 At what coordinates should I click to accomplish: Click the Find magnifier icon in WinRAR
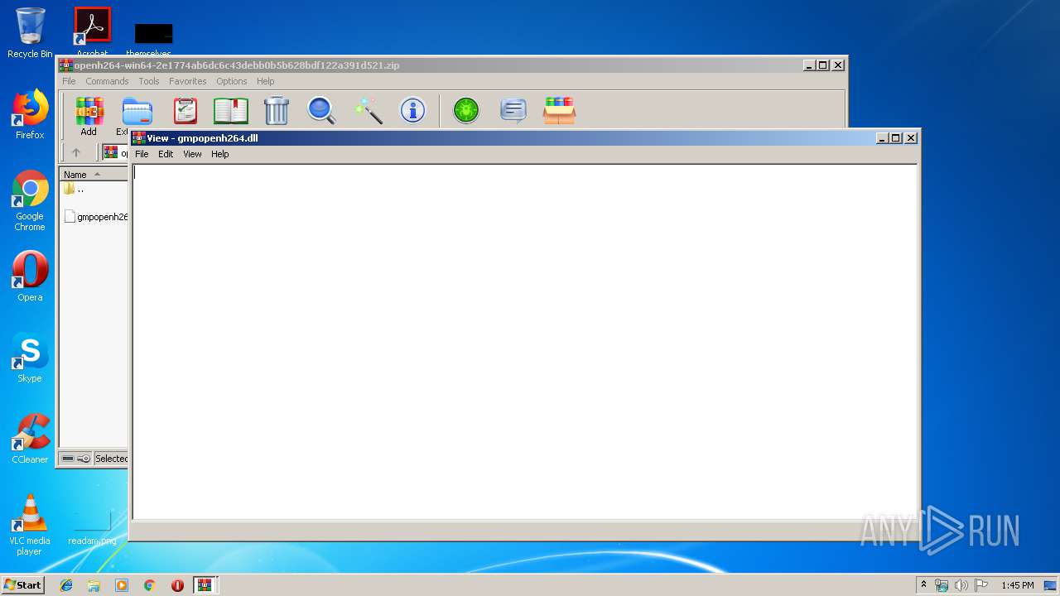(x=321, y=111)
